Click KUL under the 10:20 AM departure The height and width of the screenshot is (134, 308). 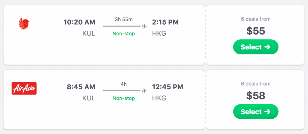click(89, 33)
